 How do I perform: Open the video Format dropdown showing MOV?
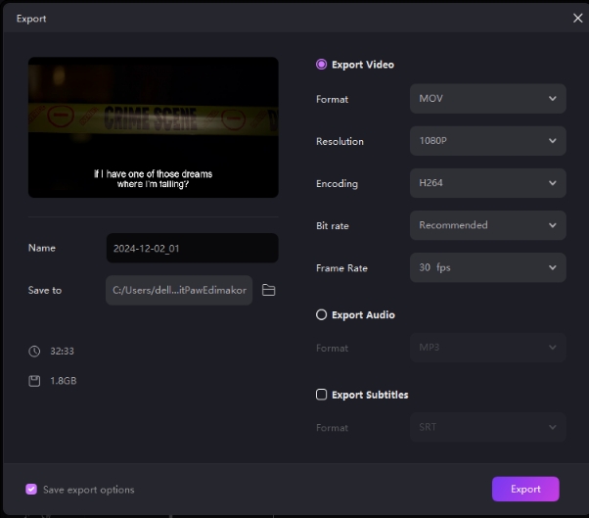pyautogui.click(x=487, y=99)
